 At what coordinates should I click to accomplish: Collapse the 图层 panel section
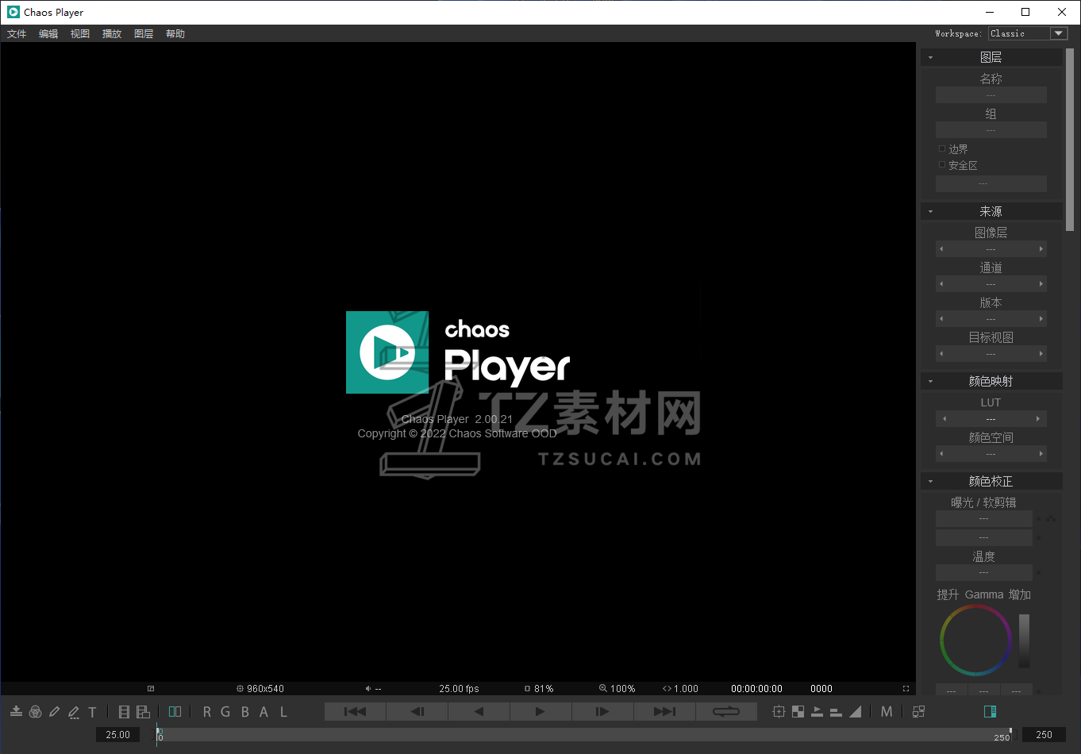[930, 57]
